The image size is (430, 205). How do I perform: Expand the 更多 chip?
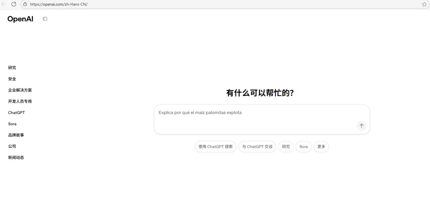[x=321, y=147]
